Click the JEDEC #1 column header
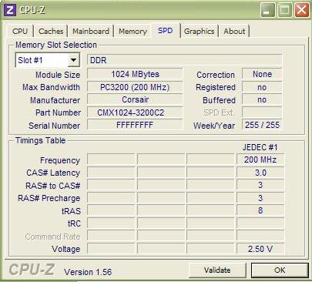Image resolution: width=312 pixels, height=282 pixels. click(260, 147)
